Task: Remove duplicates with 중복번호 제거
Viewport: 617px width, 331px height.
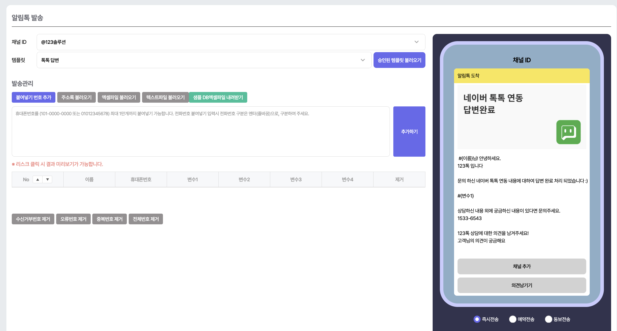Action: click(x=109, y=219)
